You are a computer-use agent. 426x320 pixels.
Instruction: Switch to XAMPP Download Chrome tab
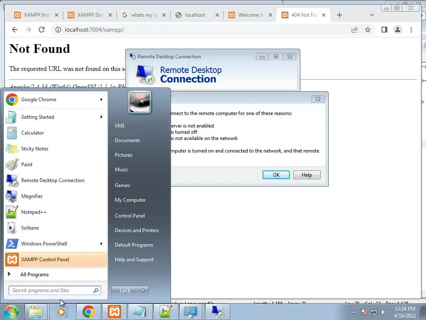[90, 15]
